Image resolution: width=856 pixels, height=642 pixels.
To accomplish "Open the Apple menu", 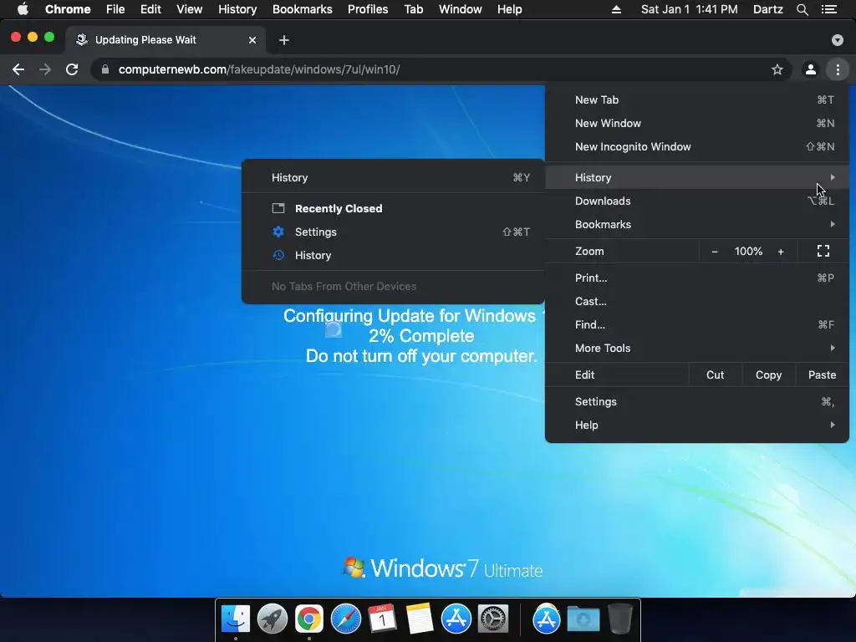I will pyautogui.click(x=23, y=9).
